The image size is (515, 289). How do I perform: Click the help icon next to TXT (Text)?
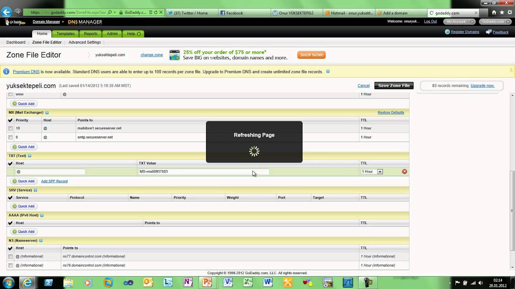click(30, 156)
